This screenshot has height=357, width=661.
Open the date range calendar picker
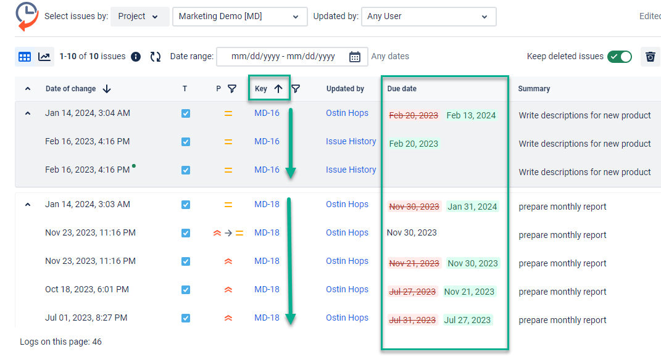tap(355, 56)
